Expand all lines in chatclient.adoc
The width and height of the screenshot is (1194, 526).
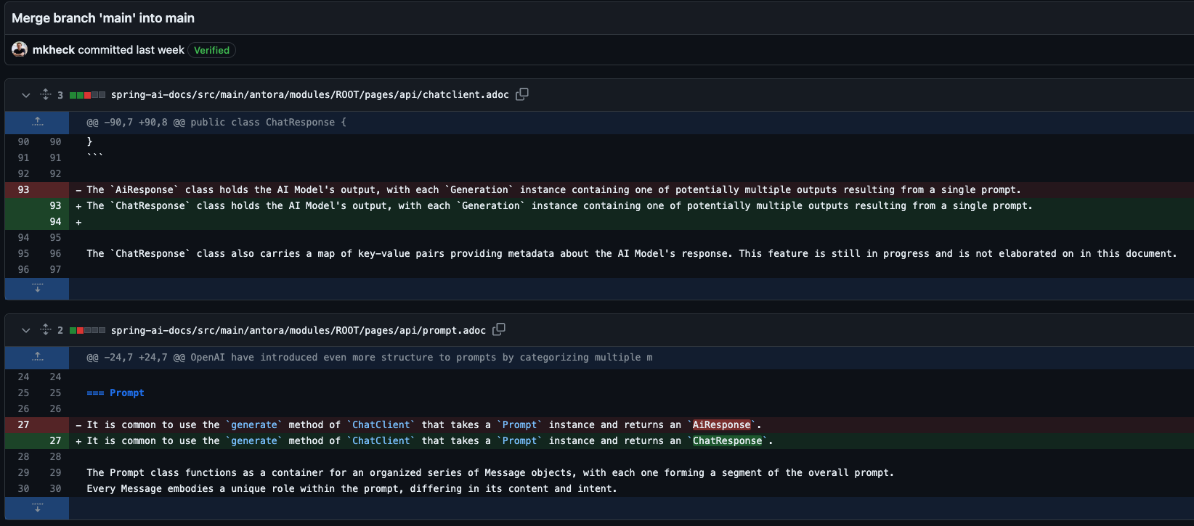[x=46, y=94]
